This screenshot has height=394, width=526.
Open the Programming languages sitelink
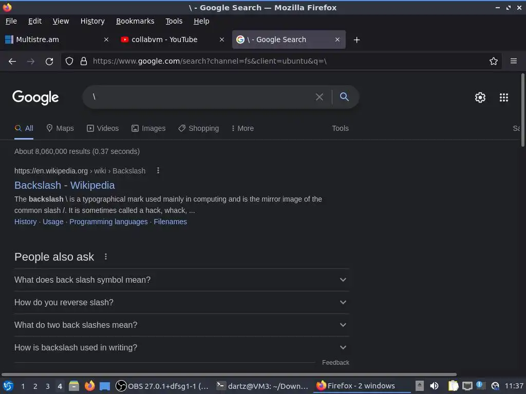point(108,222)
